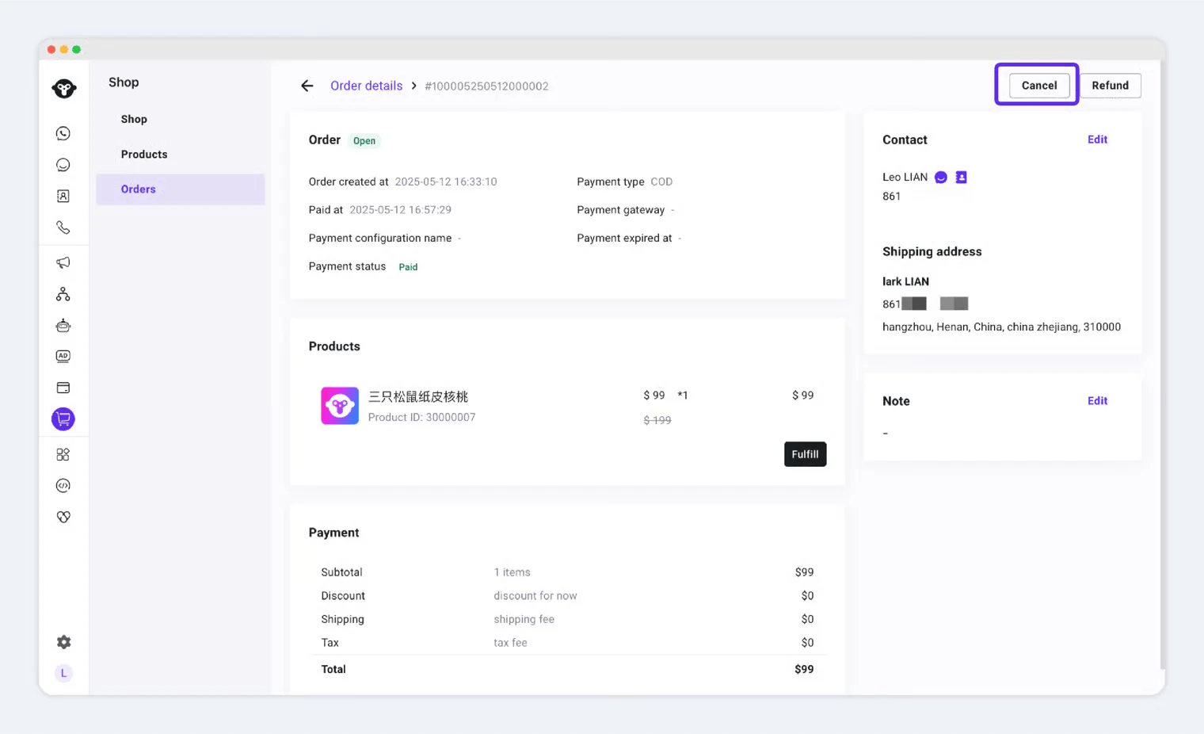Image resolution: width=1204 pixels, height=734 pixels.
Task: Select Shop in the left menu
Action: pos(134,119)
